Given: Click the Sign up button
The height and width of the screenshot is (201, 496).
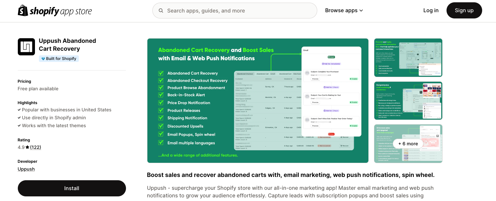Looking at the screenshot, I should click(464, 11).
